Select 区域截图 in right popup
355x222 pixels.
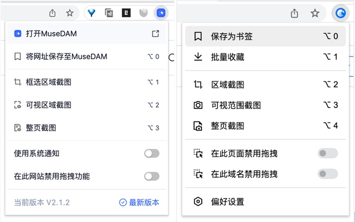click(265, 84)
